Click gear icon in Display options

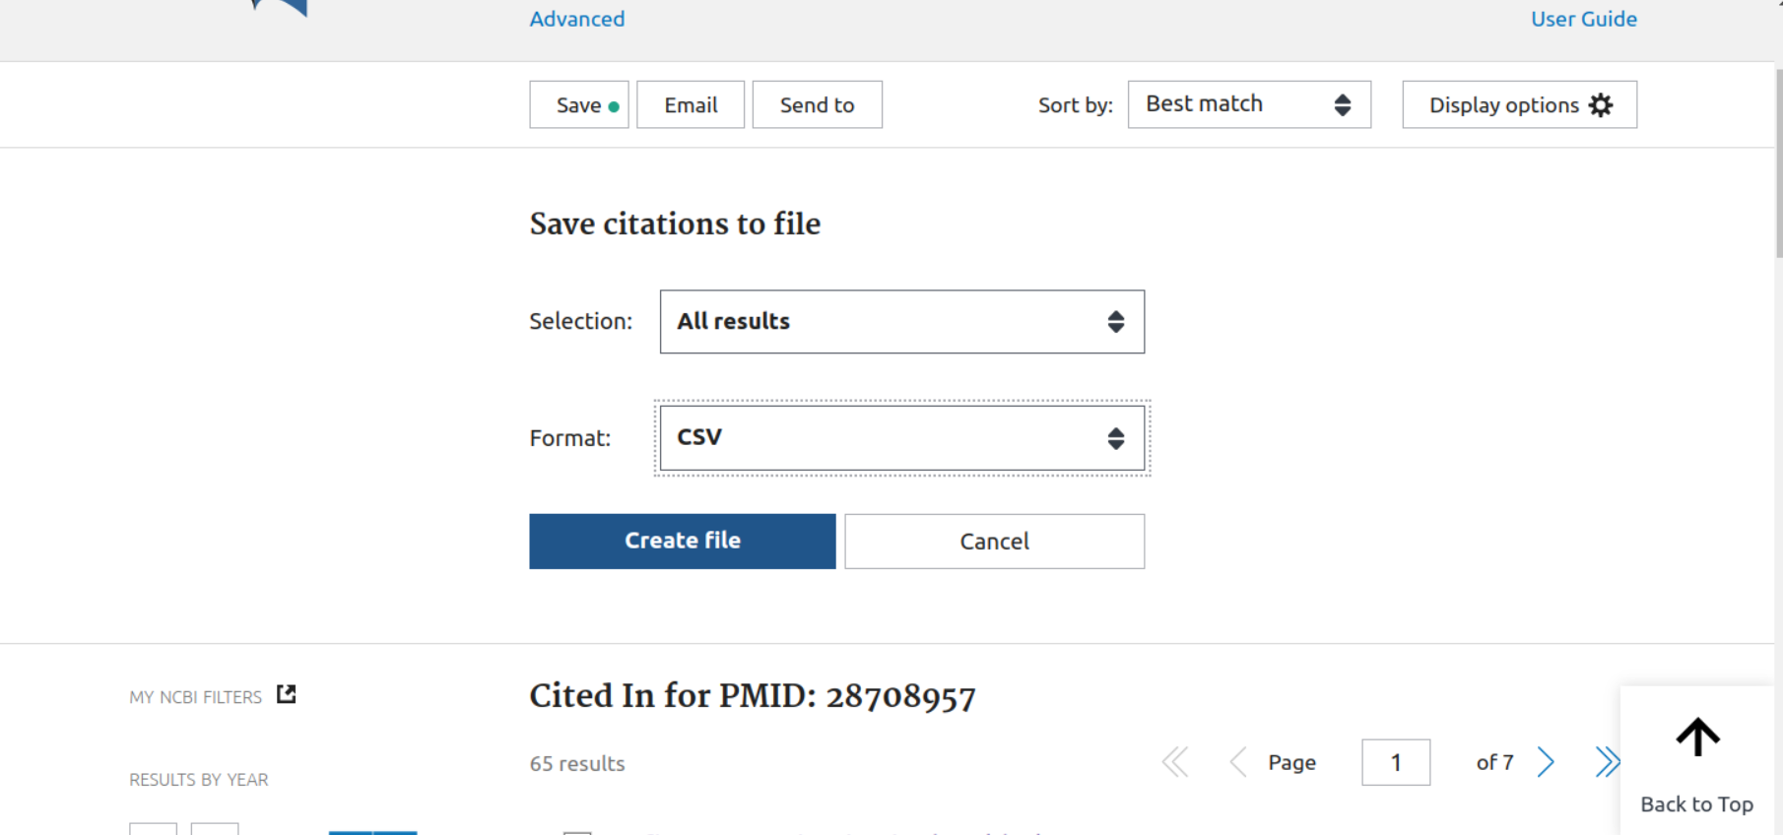coord(1602,105)
